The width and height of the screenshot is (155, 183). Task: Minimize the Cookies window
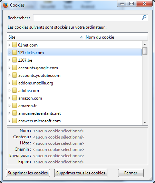(122, 4)
